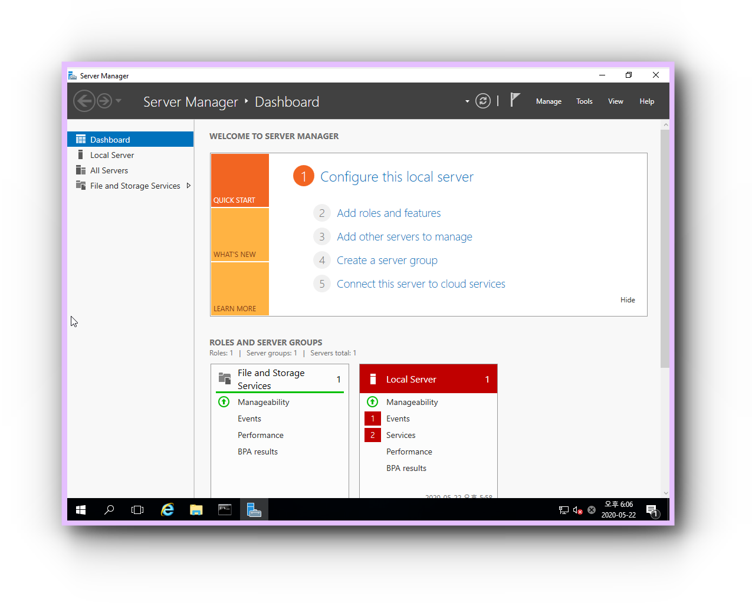Open the Windows Start menu
This screenshot has height=603, width=752.
[x=81, y=510]
